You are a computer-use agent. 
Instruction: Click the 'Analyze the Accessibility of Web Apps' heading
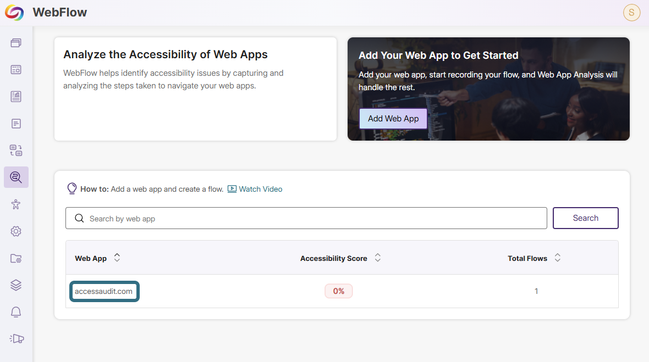(166, 54)
